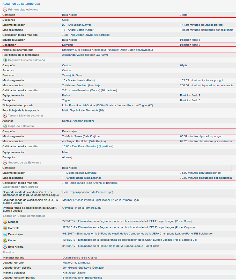236x280 pixels.
Task: Select the 10/8/2017 Schalke 04 elimination entry
Action: pyautogui.click(x=129, y=240)
